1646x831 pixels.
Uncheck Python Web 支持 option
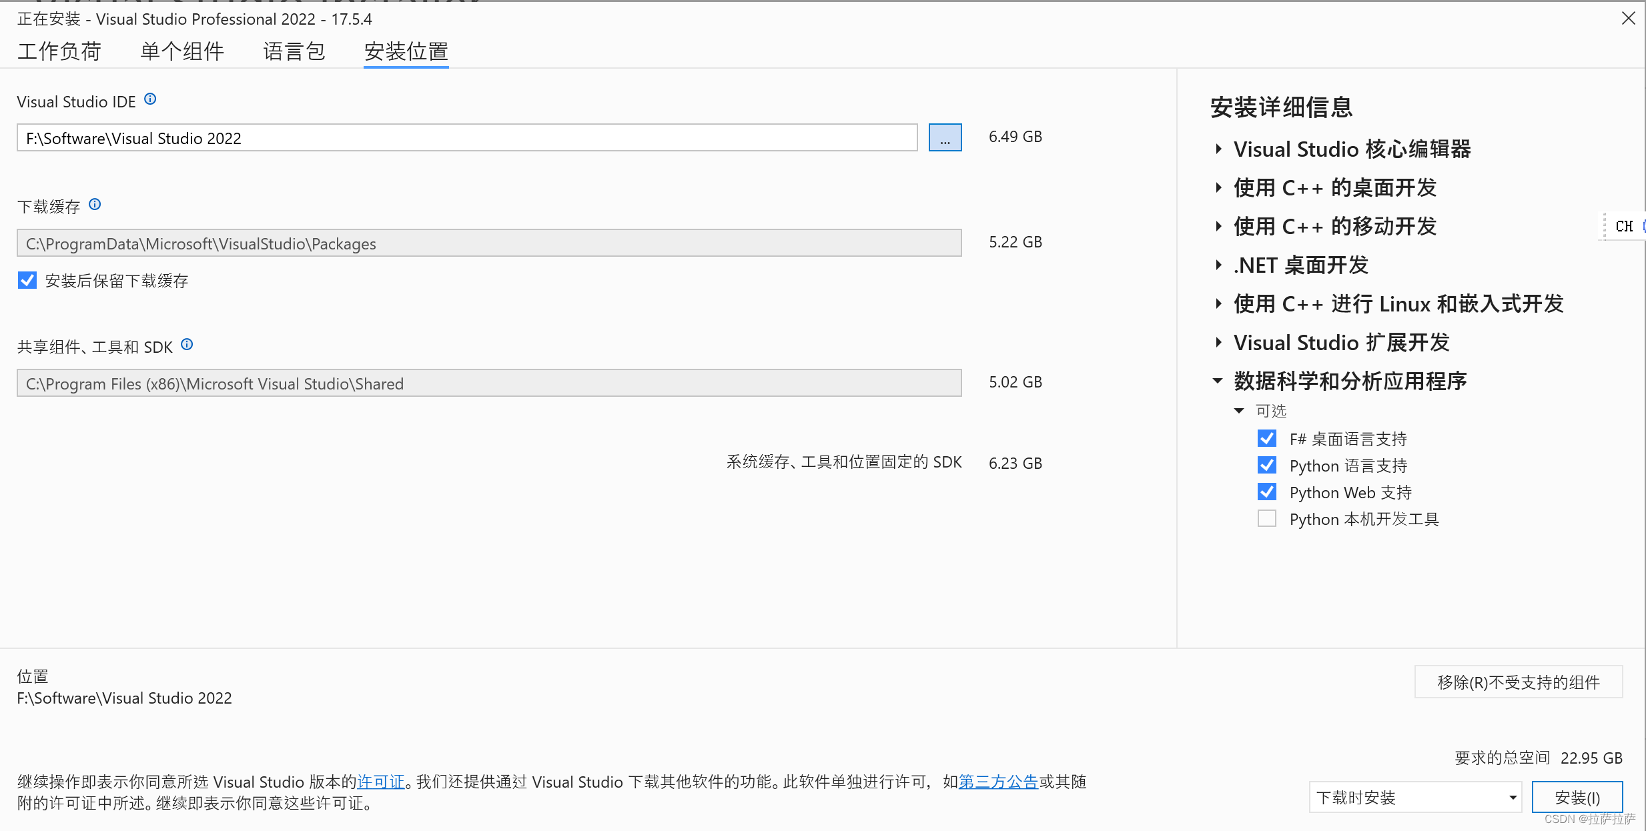(1266, 492)
